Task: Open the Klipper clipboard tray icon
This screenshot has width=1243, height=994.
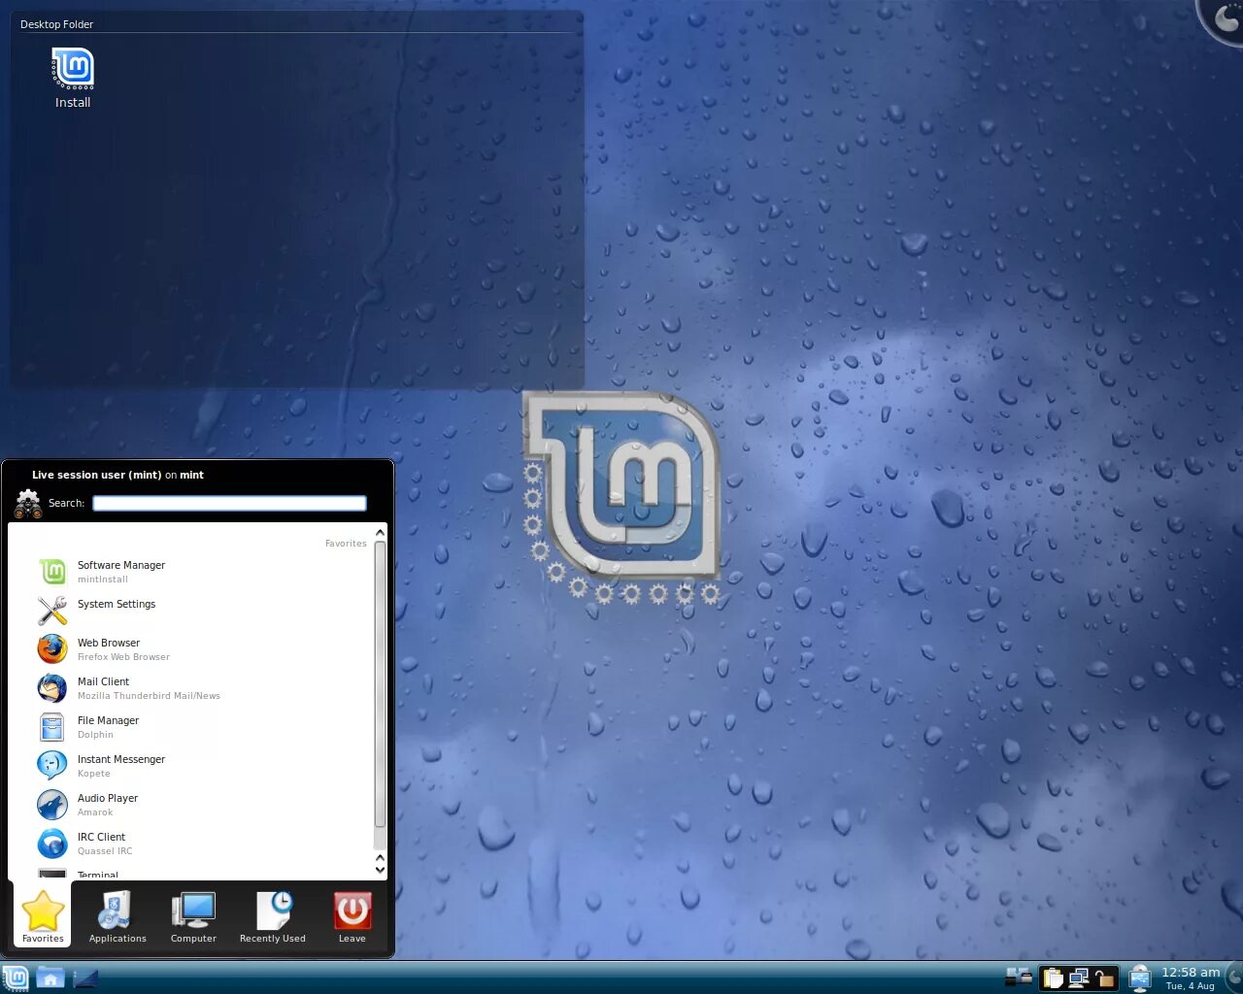Action: [1053, 977]
